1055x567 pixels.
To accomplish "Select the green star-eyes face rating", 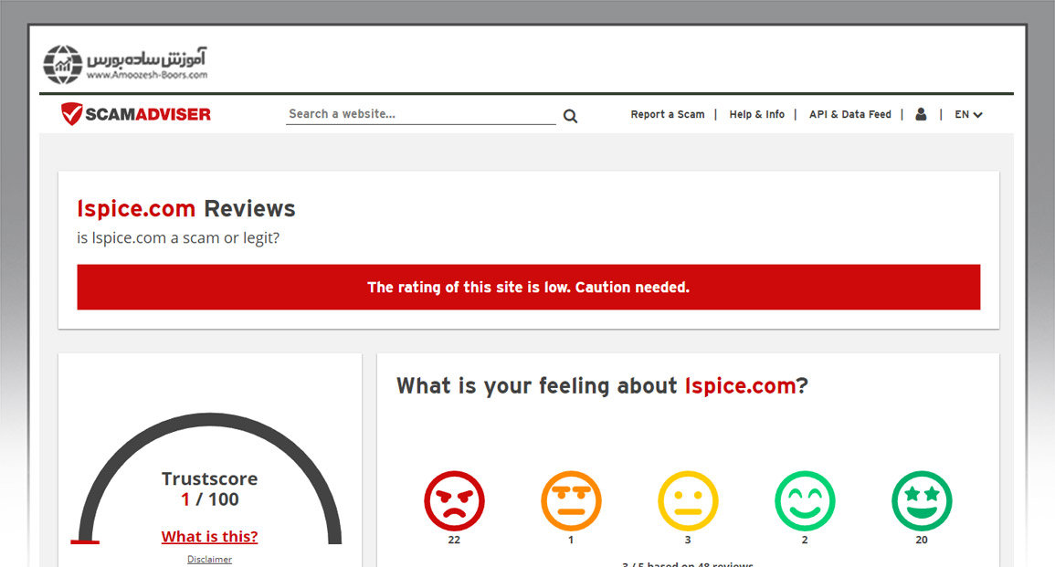I will click(922, 500).
